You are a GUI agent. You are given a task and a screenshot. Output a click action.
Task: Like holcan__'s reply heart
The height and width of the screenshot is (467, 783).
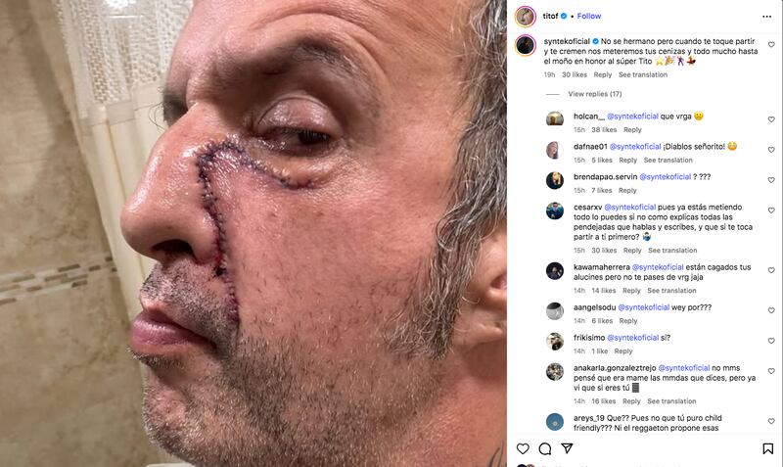point(771,119)
